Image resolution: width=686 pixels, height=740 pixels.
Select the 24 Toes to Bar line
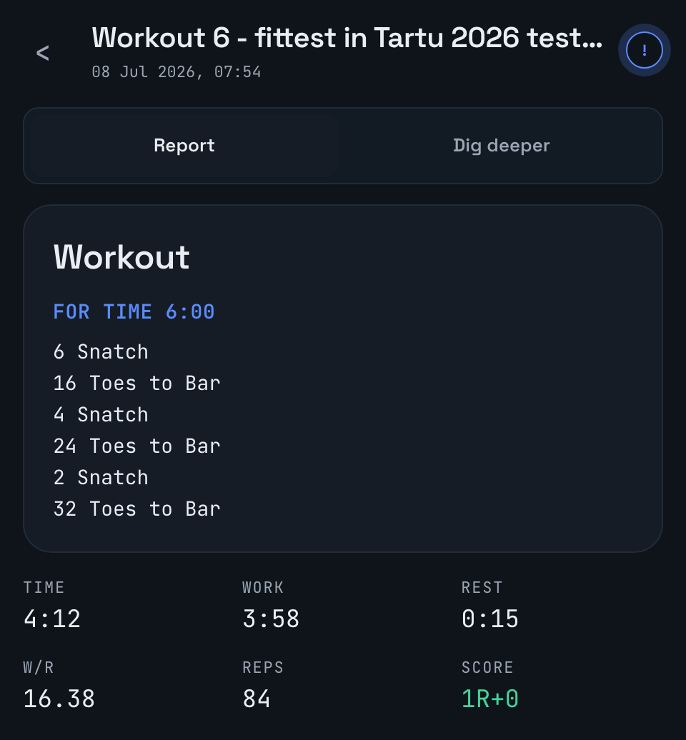pos(137,446)
